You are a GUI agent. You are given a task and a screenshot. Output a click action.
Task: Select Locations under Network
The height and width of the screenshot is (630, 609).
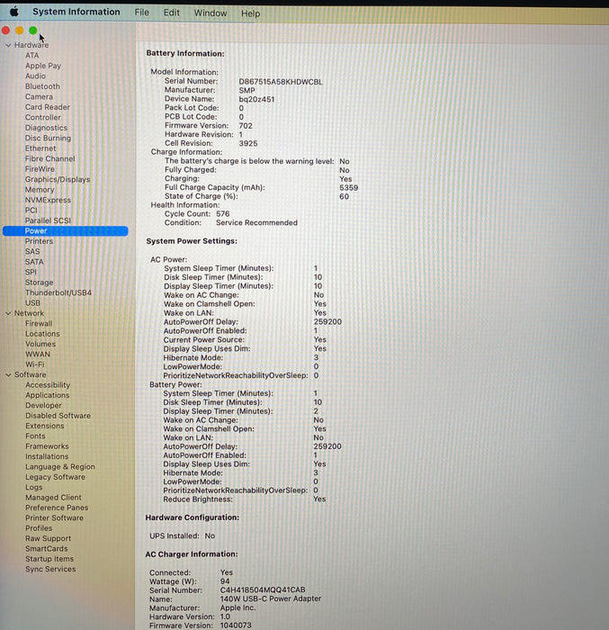[42, 334]
